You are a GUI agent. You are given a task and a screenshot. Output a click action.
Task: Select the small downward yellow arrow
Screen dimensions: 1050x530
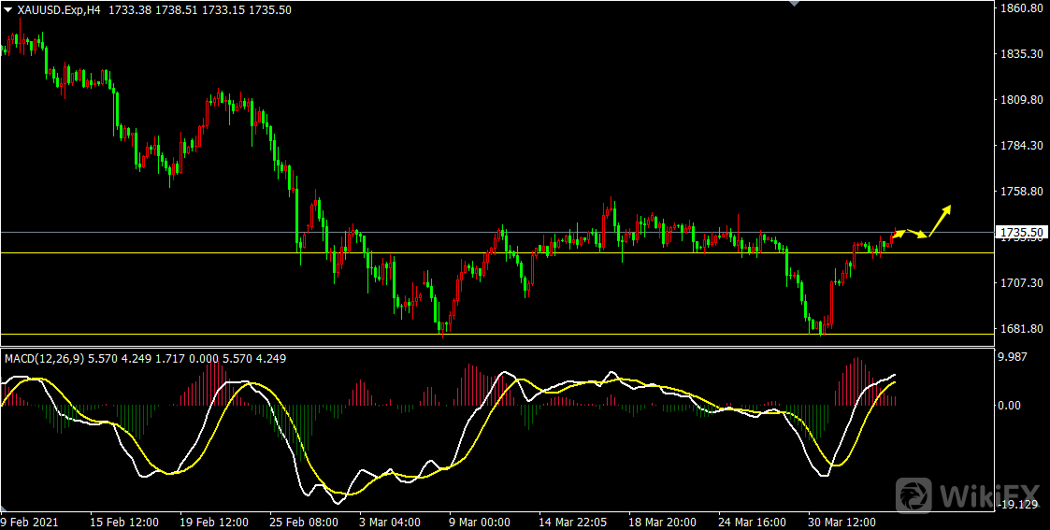917,234
